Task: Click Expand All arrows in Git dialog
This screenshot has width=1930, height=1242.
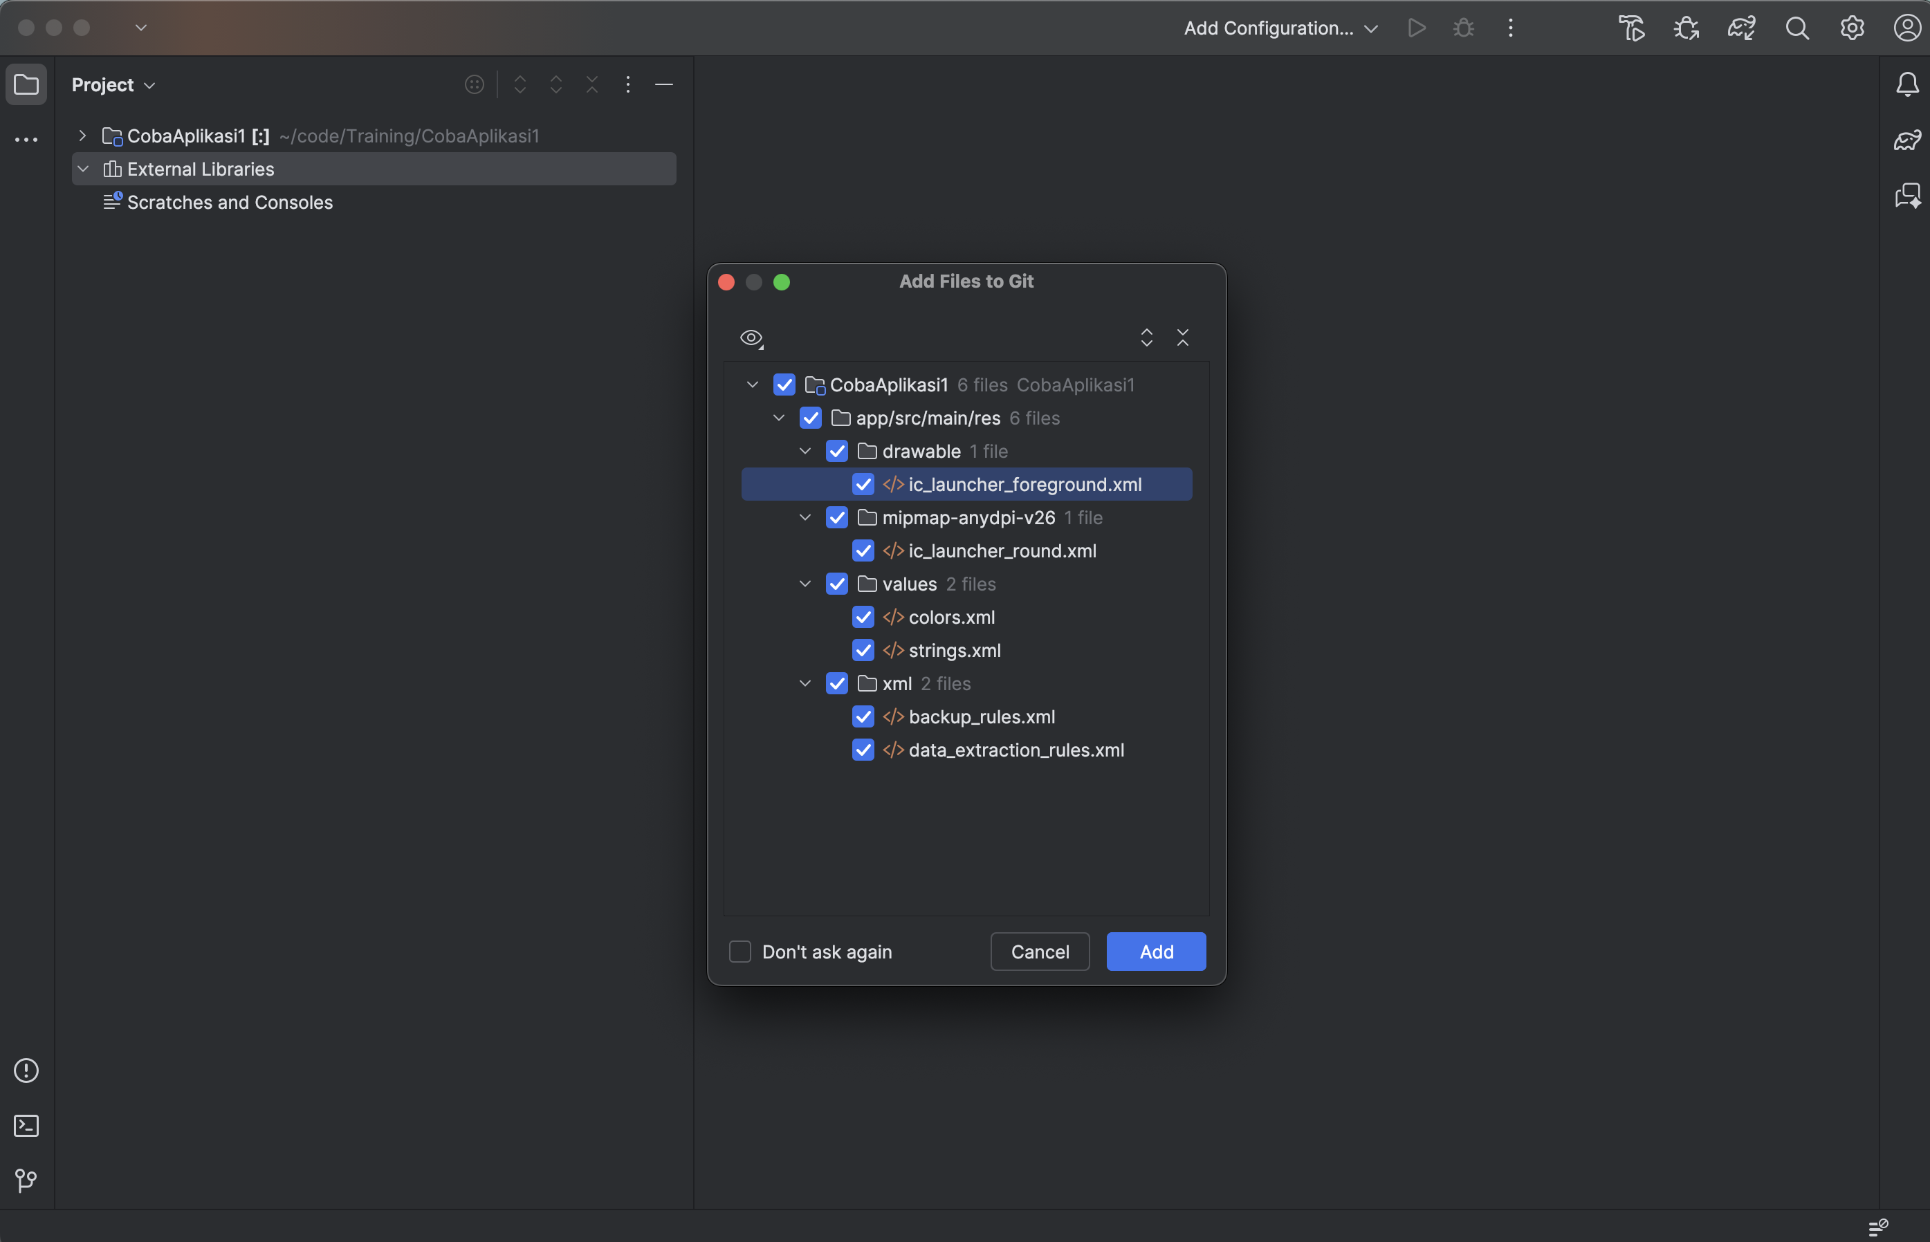Action: coord(1146,338)
